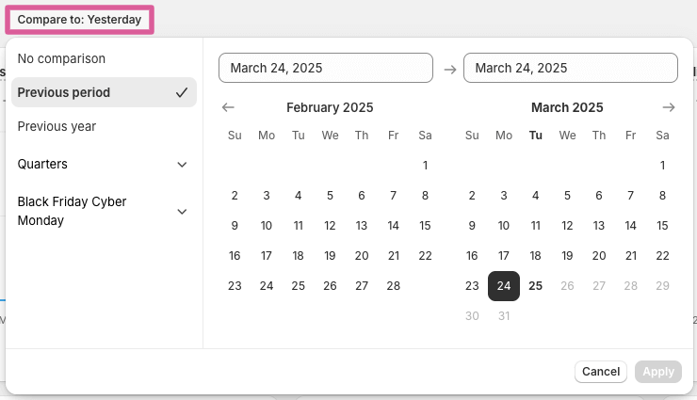Pick March 25 in the calendar
Image resolution: width=697 pixels, height=400 pixels.
pyautogui.click(x=535, y=286)
